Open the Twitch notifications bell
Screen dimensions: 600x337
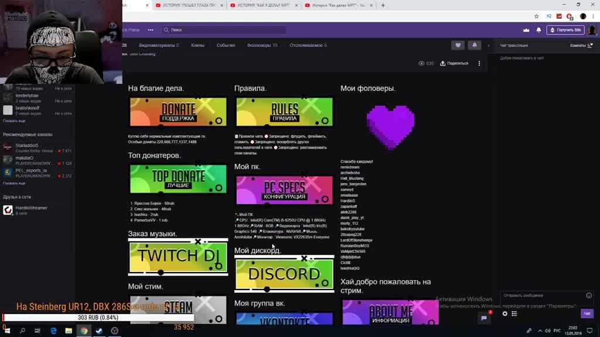click(539, 30)
